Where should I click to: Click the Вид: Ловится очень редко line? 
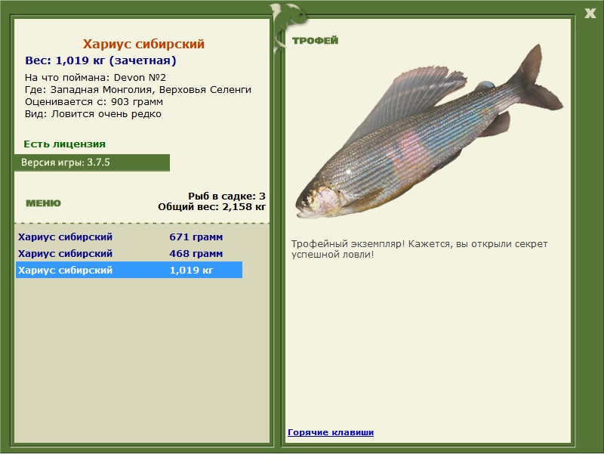(x=93, y=114)
